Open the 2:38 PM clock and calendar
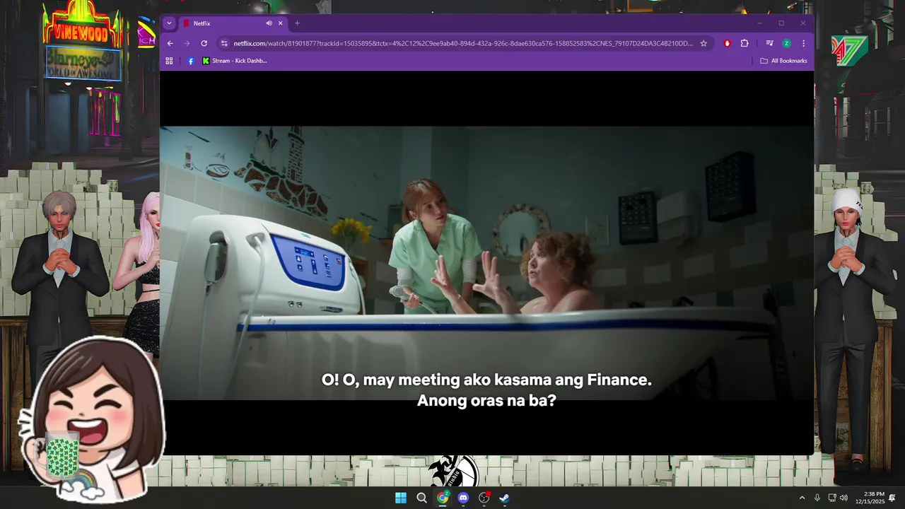Screen dimensions: 905x509 870,498
